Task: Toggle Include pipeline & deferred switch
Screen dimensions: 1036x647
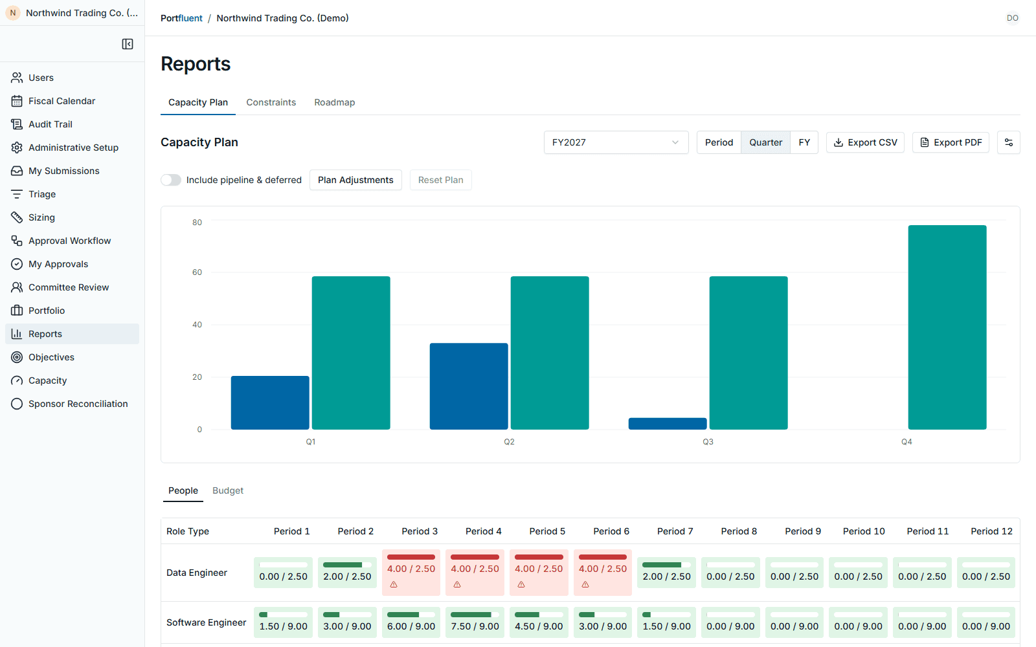Action: (171, 180)
